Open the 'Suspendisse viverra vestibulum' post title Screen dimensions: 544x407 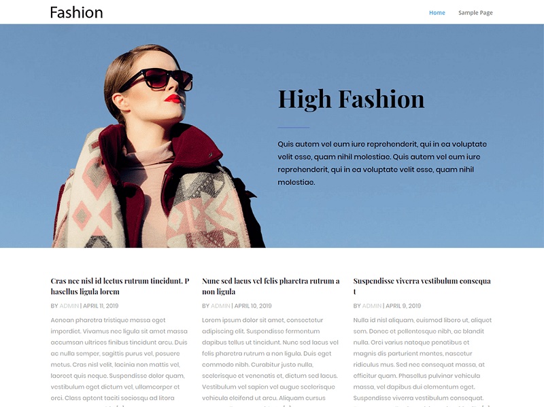tap(422, 286)
